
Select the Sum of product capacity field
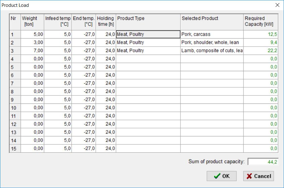263,162
